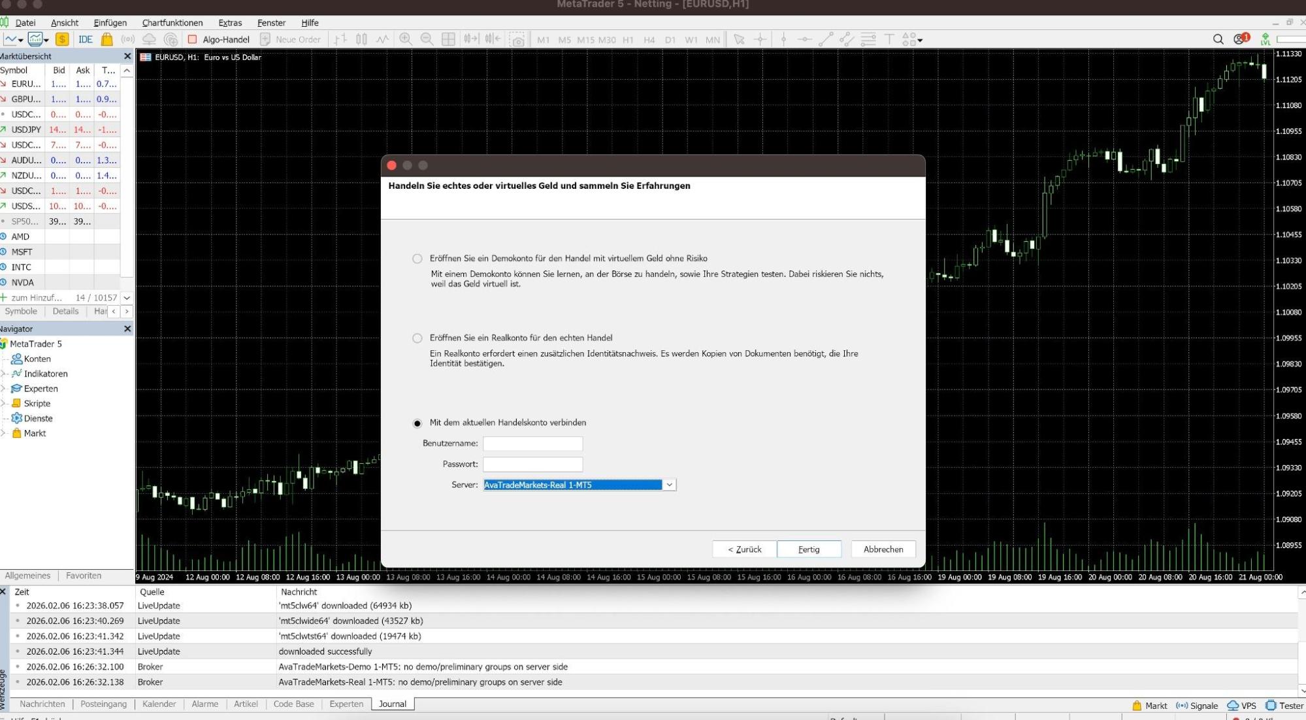Switch to the Kalender tab

pos(159,704)
